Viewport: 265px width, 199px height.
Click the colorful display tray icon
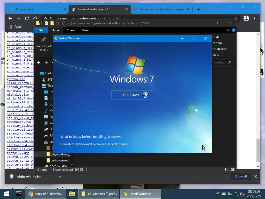230,194
